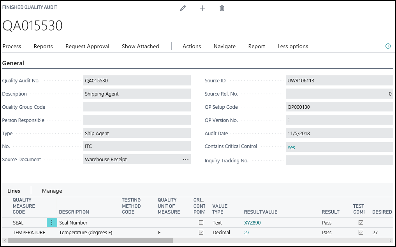Toggle Test Complete checkbox for SEAL row
Image resolution: width=396 pixels, height=247 pixels.
pos(361,223)
